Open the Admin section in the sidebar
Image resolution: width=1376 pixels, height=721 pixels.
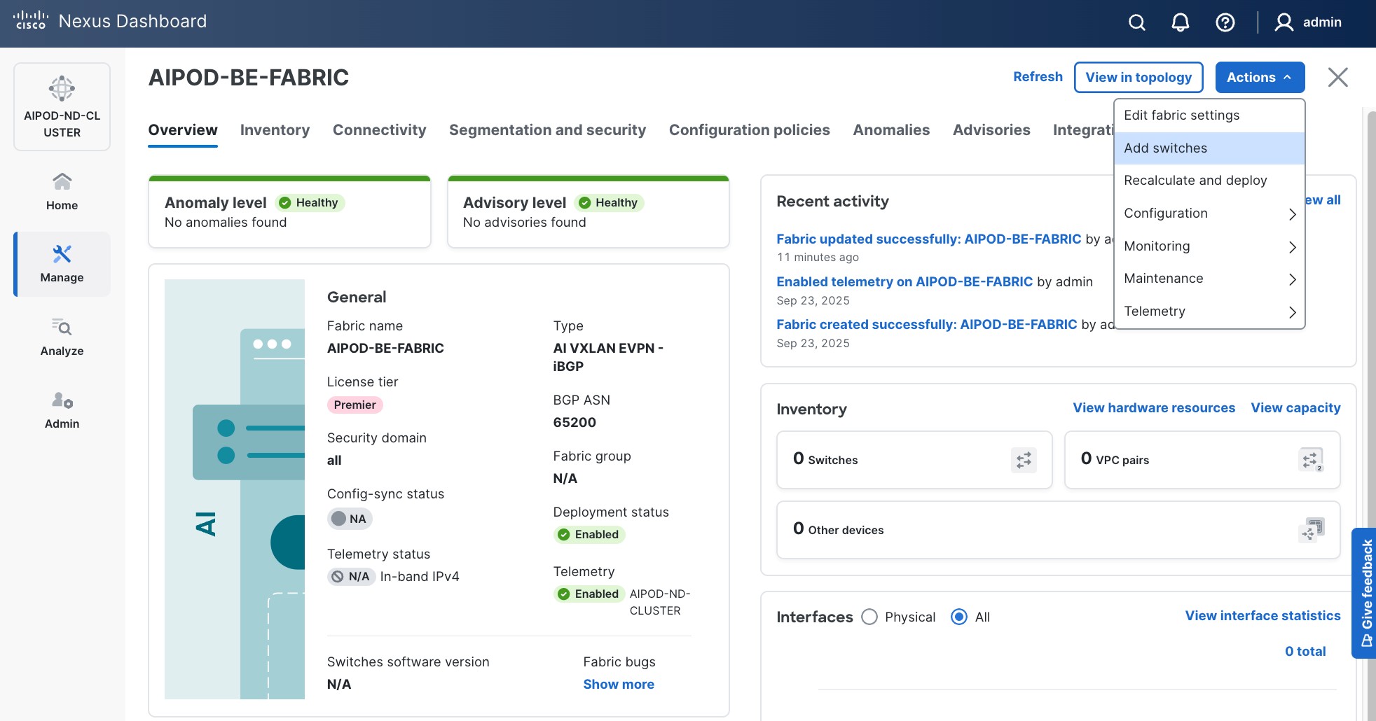point(62,409)
